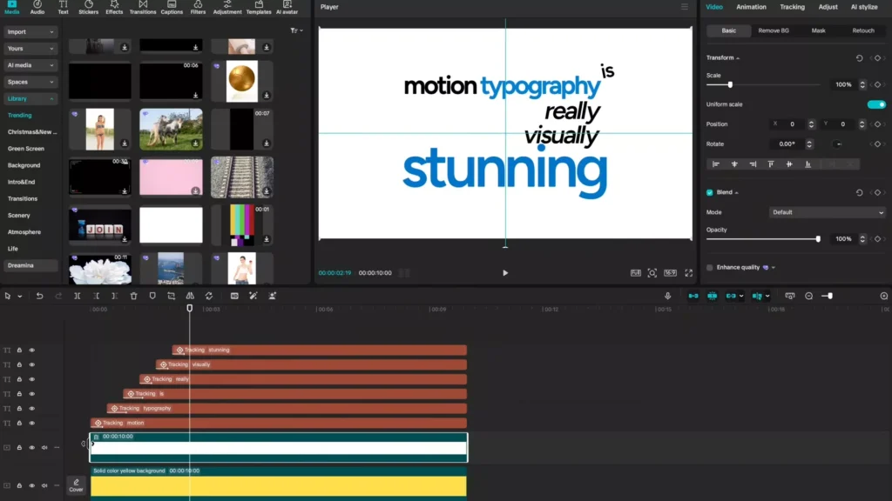Select the Mask tab
This screenshot has width=892, height=501.
818,30
